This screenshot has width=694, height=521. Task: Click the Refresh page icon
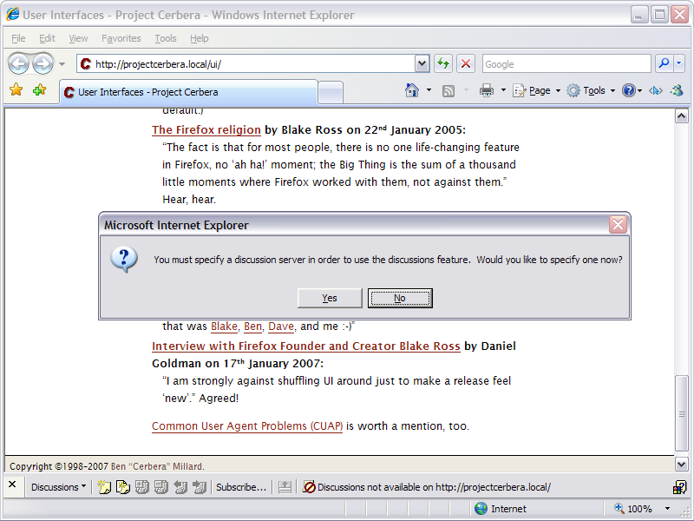click(443, 63)
